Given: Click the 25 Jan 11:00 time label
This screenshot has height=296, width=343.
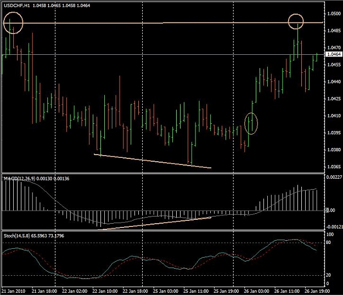Looking at the screenshot, I should [x=196, y=292].
